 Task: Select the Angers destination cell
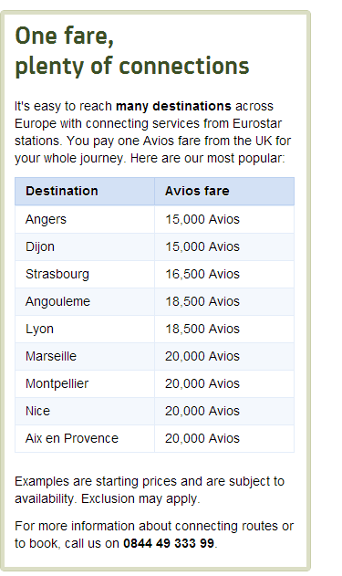click(x=85, y=219)
